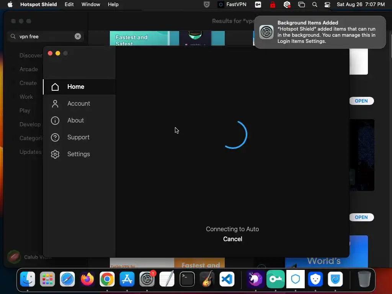The height and width of the screenshot is (294, 392).
Task: Cancel the VPN connection attempt
Action: pyautogui.click(x=232, y=239)
